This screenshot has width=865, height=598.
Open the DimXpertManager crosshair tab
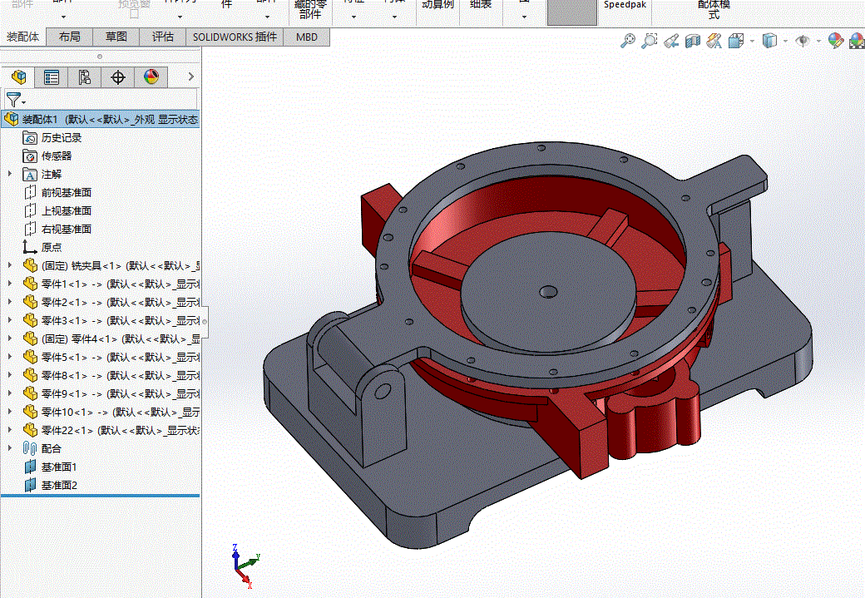118,77
